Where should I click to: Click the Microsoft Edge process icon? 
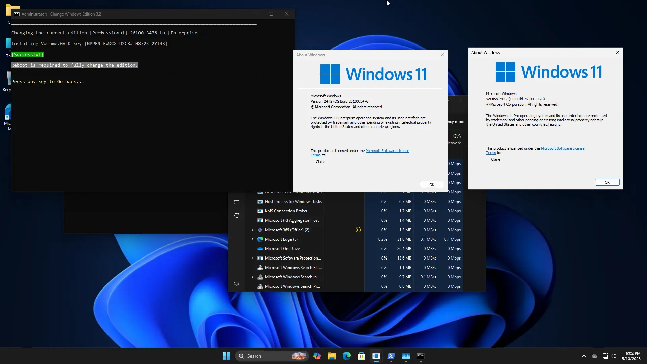(x=260, y=239)
